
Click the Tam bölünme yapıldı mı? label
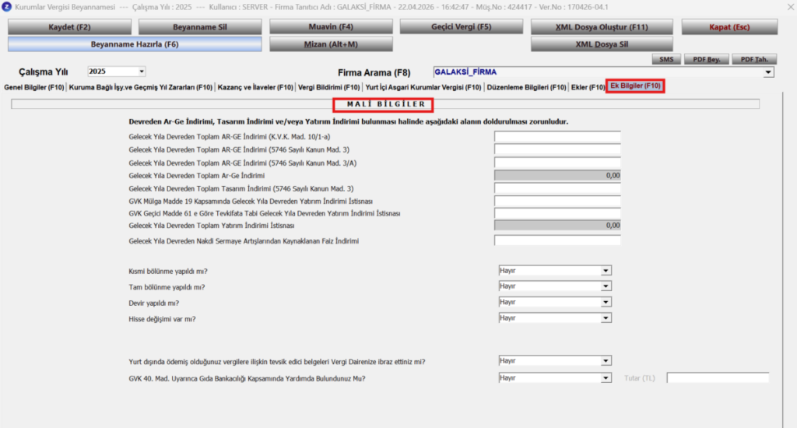[x=167, y=288]
